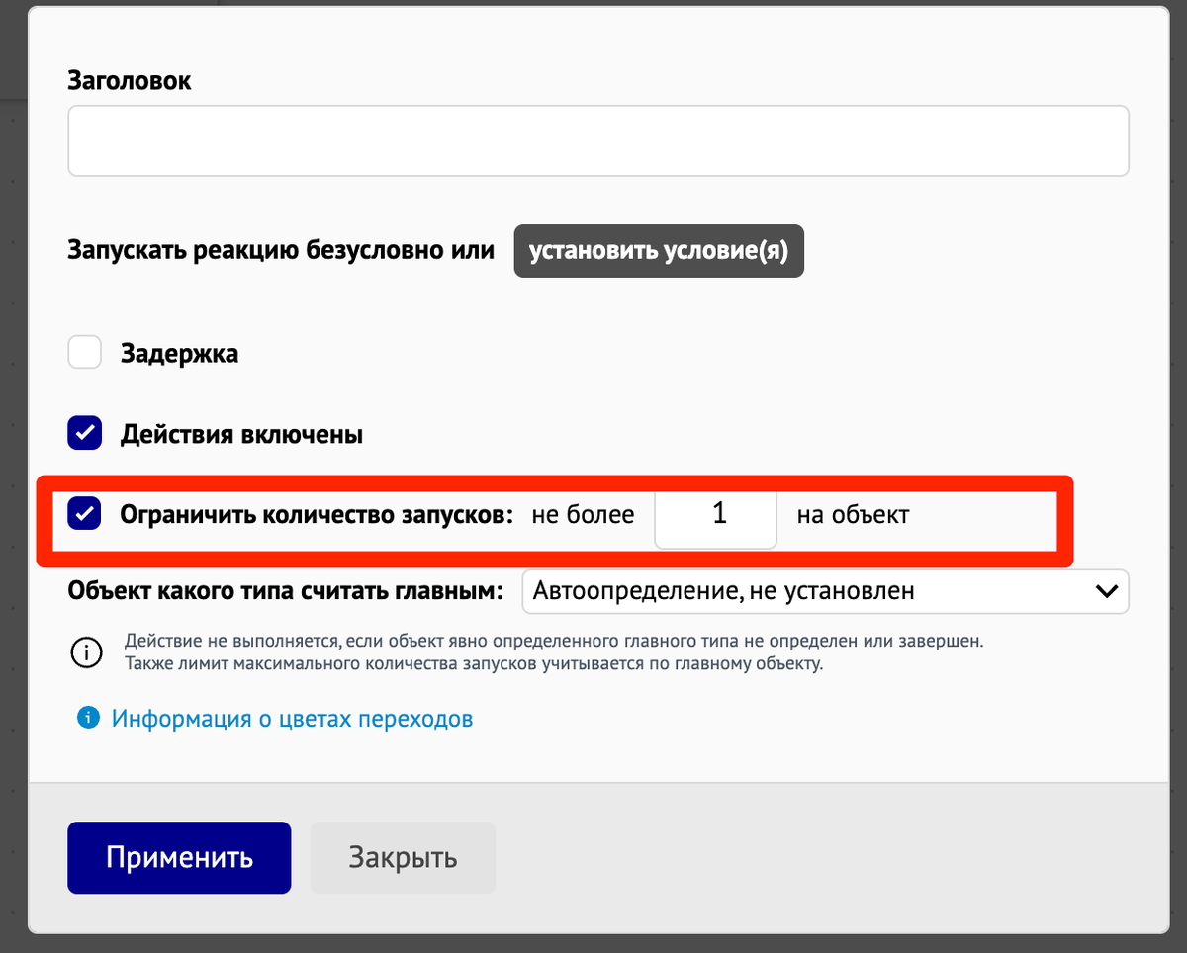Click the launch limit number field showing 1

716,514
